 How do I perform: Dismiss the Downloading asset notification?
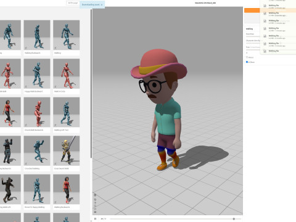[102, 4]
